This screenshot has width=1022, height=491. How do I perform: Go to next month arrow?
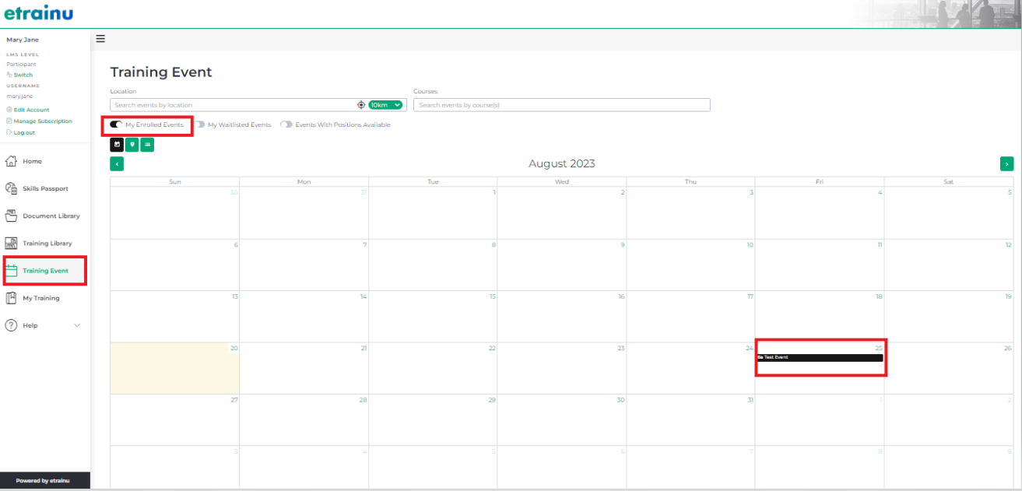point(1006,163)
